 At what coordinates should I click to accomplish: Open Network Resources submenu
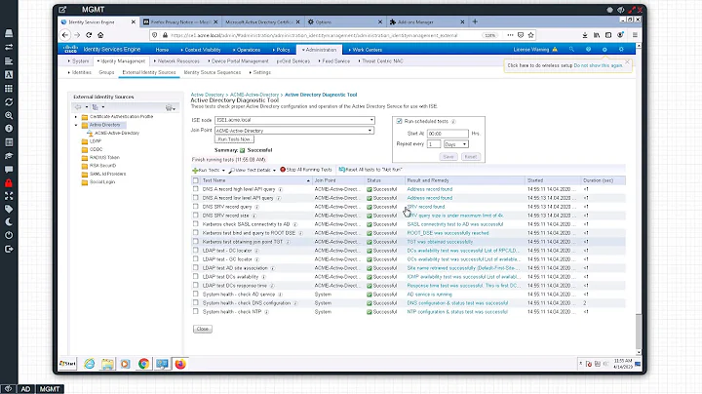pos(176,60)
